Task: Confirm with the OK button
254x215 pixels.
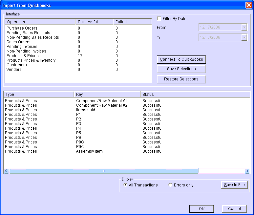Action: point(201,209)
